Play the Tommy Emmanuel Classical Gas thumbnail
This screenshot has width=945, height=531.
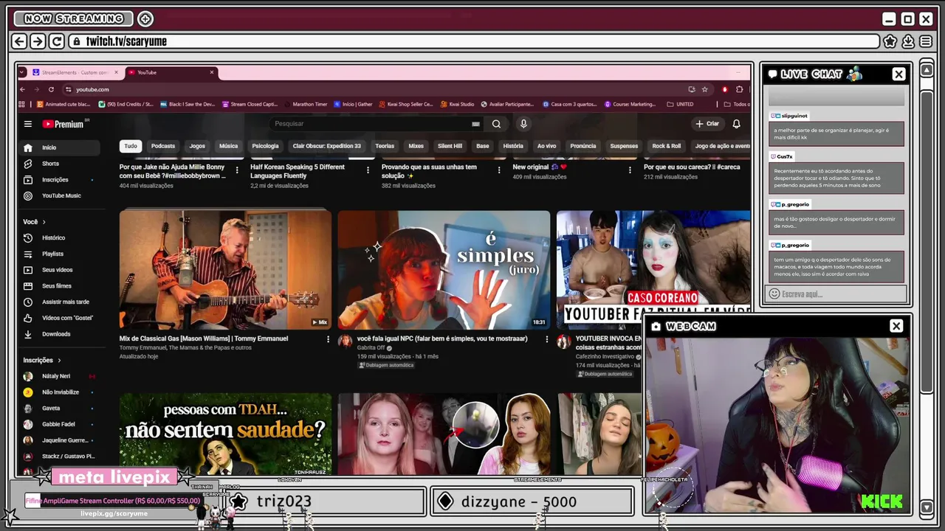tap(225, 270)
